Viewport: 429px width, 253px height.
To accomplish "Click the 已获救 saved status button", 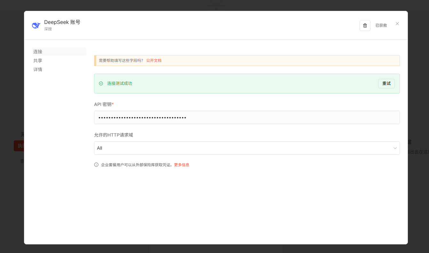I will point(381,26).
